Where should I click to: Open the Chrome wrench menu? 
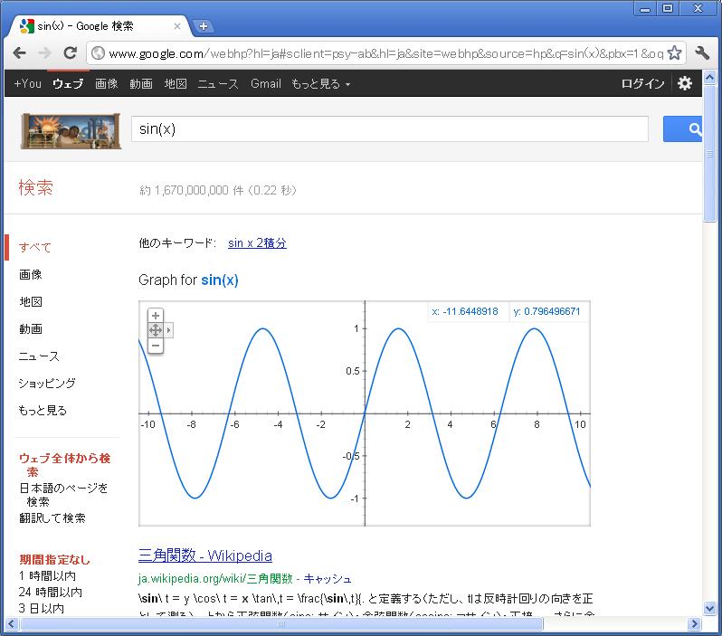(x=702, y=52)
